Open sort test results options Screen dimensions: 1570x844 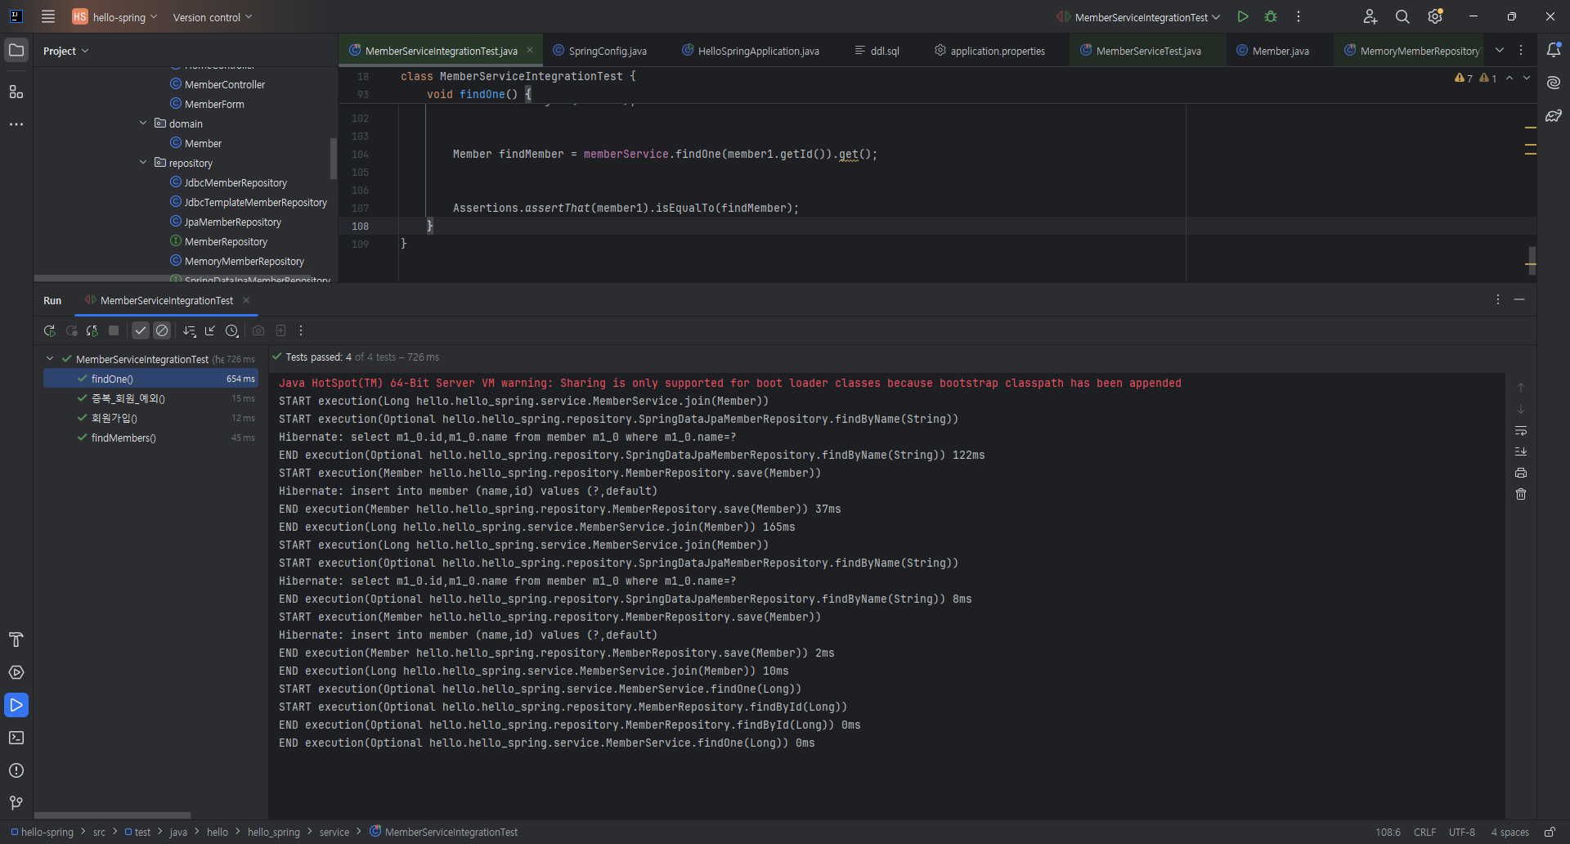point(190,330)
